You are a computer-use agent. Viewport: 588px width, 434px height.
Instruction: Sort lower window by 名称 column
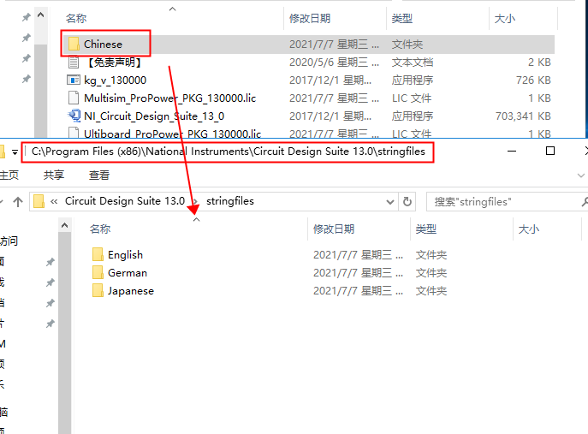pyautogui.click(x=100, y=229)
